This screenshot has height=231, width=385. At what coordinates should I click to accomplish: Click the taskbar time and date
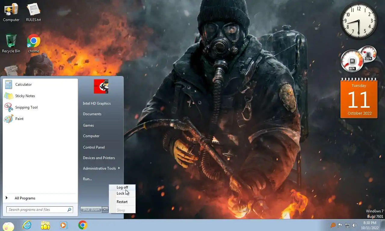tap(370, 225)
